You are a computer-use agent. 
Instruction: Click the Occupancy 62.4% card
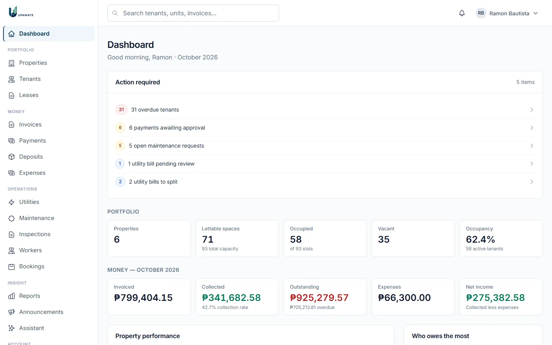pyautogui.click(x=501, y=238)
